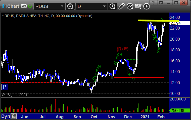Select the yellow resistance trend line
The width and height of the screenshot is (191, 120).
pos(158,21)
